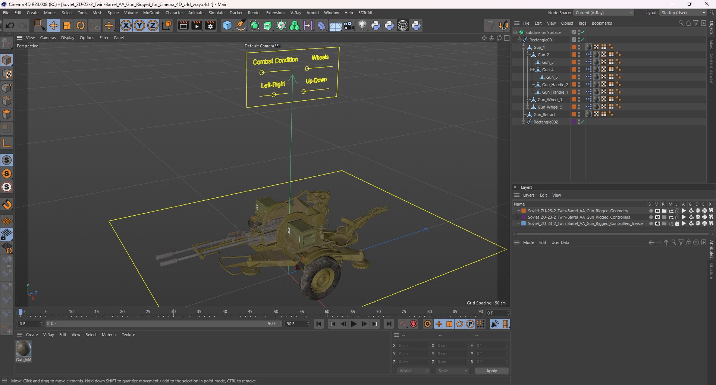Open the Node Space dropdown
The image size is (716, 385).
click(x=603, y=13)
